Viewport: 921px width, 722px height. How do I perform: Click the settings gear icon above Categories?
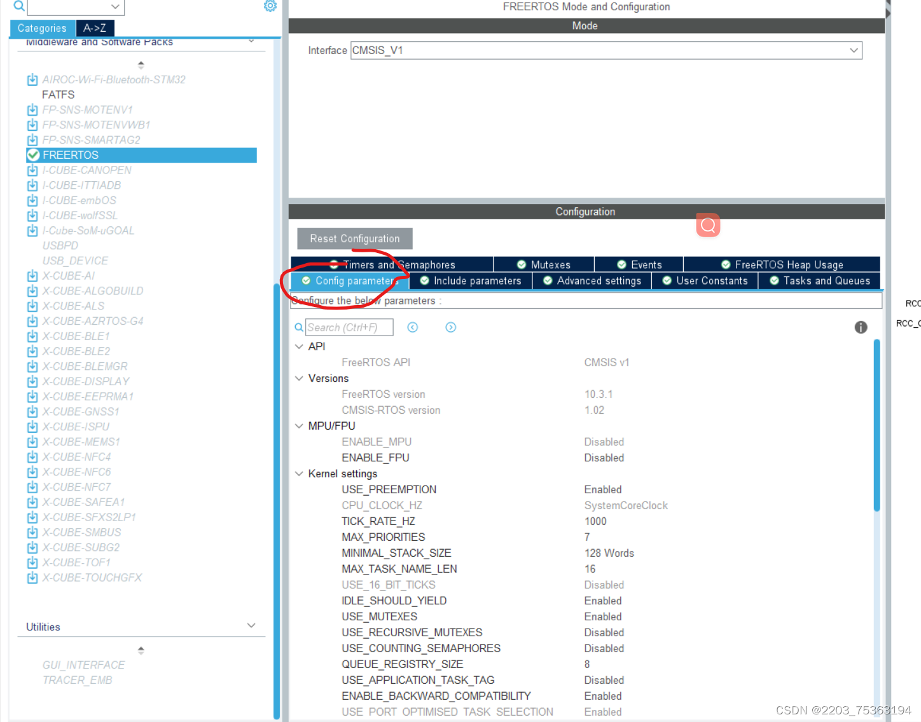(270, 6)
